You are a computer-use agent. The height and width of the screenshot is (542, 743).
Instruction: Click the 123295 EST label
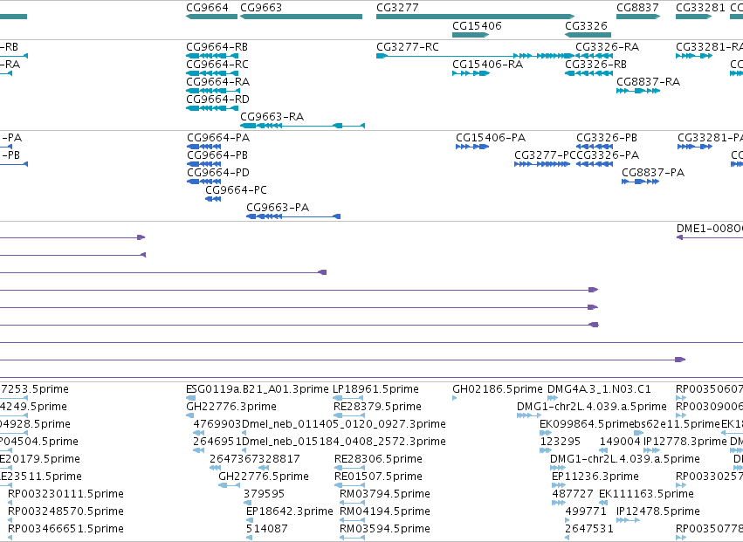coord(561,442)
